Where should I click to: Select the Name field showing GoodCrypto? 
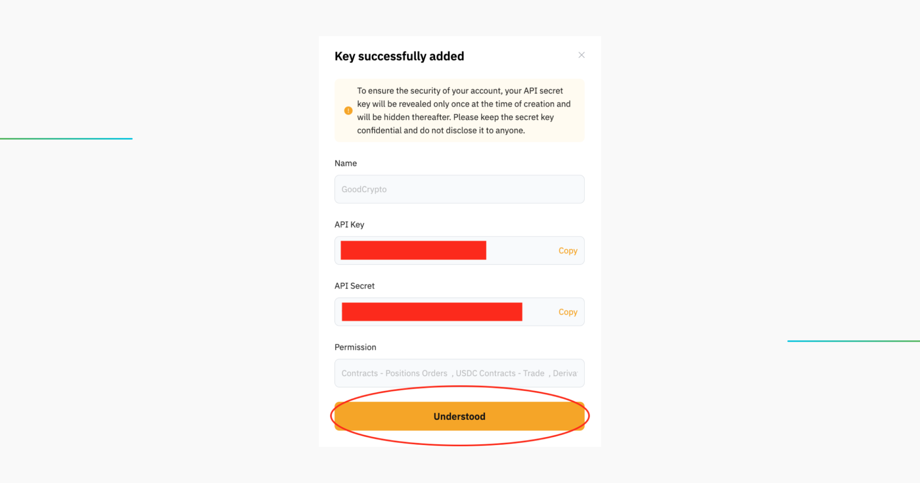pos(459,189)
